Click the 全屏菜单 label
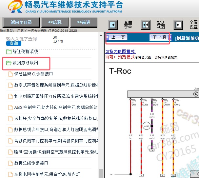Viewport: 199px width, 178px height. [128, 25]
